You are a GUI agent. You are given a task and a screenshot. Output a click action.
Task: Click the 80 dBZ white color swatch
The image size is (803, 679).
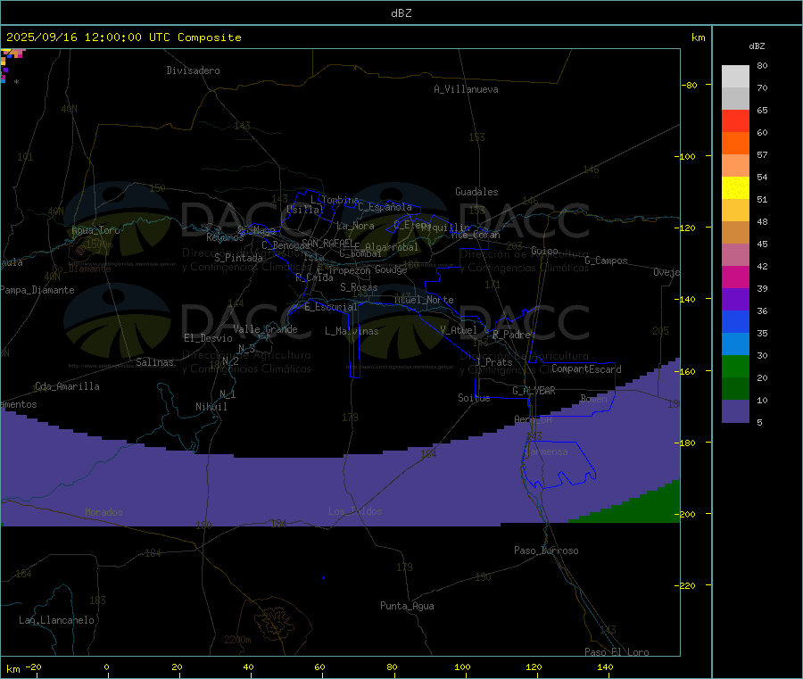pos(735,77)
